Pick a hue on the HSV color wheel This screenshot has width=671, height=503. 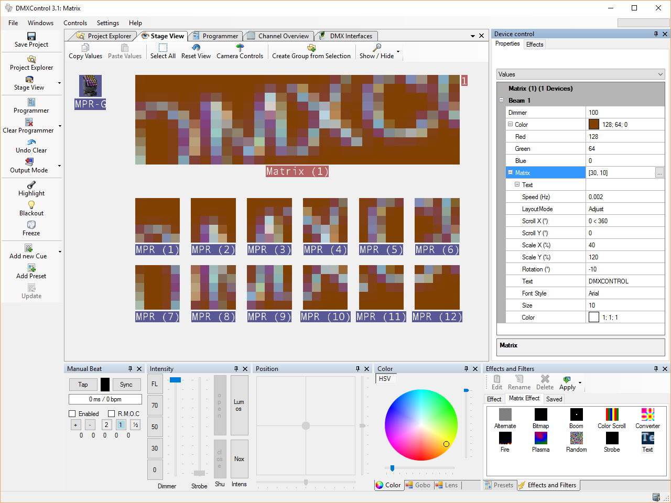(x=421, y=425)
